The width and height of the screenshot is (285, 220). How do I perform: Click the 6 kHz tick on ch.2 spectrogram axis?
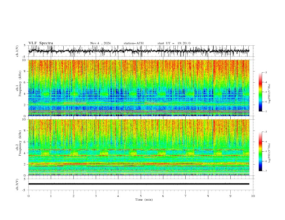click(x=25, y=142)
